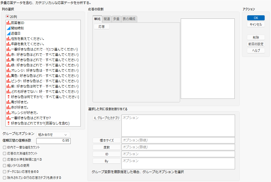This screenshot has height=182, width=271.
Task: Click the icon beside 一番好きな色はどれですか?
Action: pos(8,118)
